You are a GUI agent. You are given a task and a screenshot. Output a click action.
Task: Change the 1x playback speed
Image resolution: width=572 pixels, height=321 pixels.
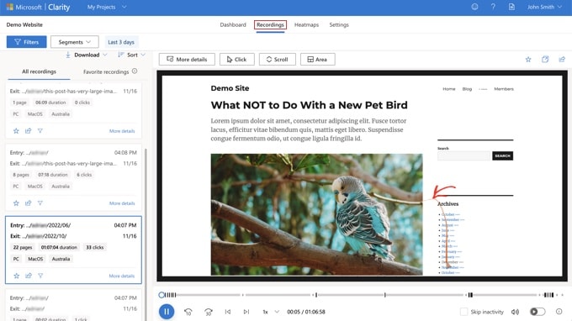coord(270,312)
